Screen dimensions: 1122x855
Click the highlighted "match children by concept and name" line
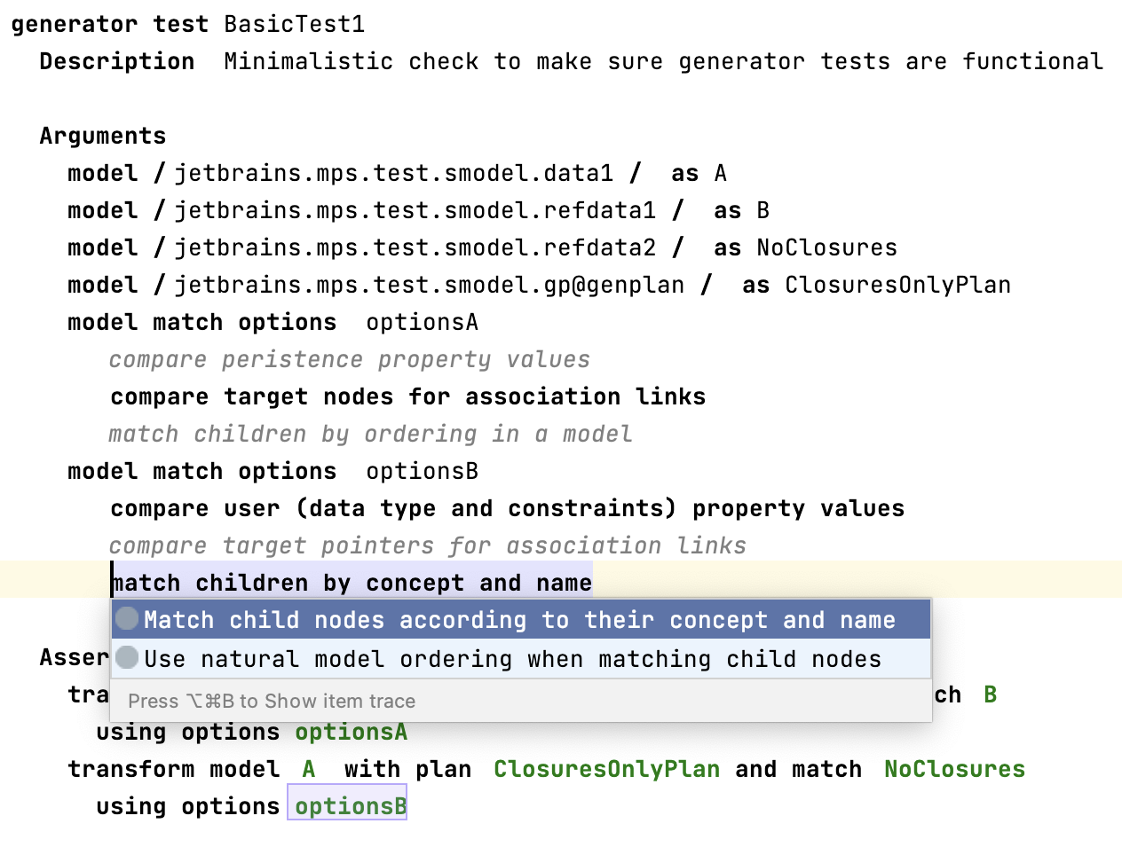click(352, 583)
